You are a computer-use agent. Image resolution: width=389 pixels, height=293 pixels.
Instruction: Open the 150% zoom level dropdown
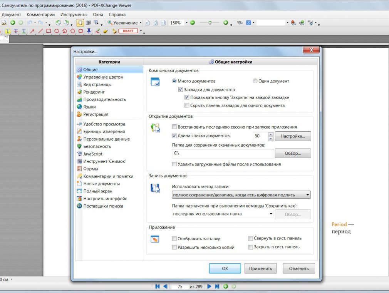click(x=186, y=23)
